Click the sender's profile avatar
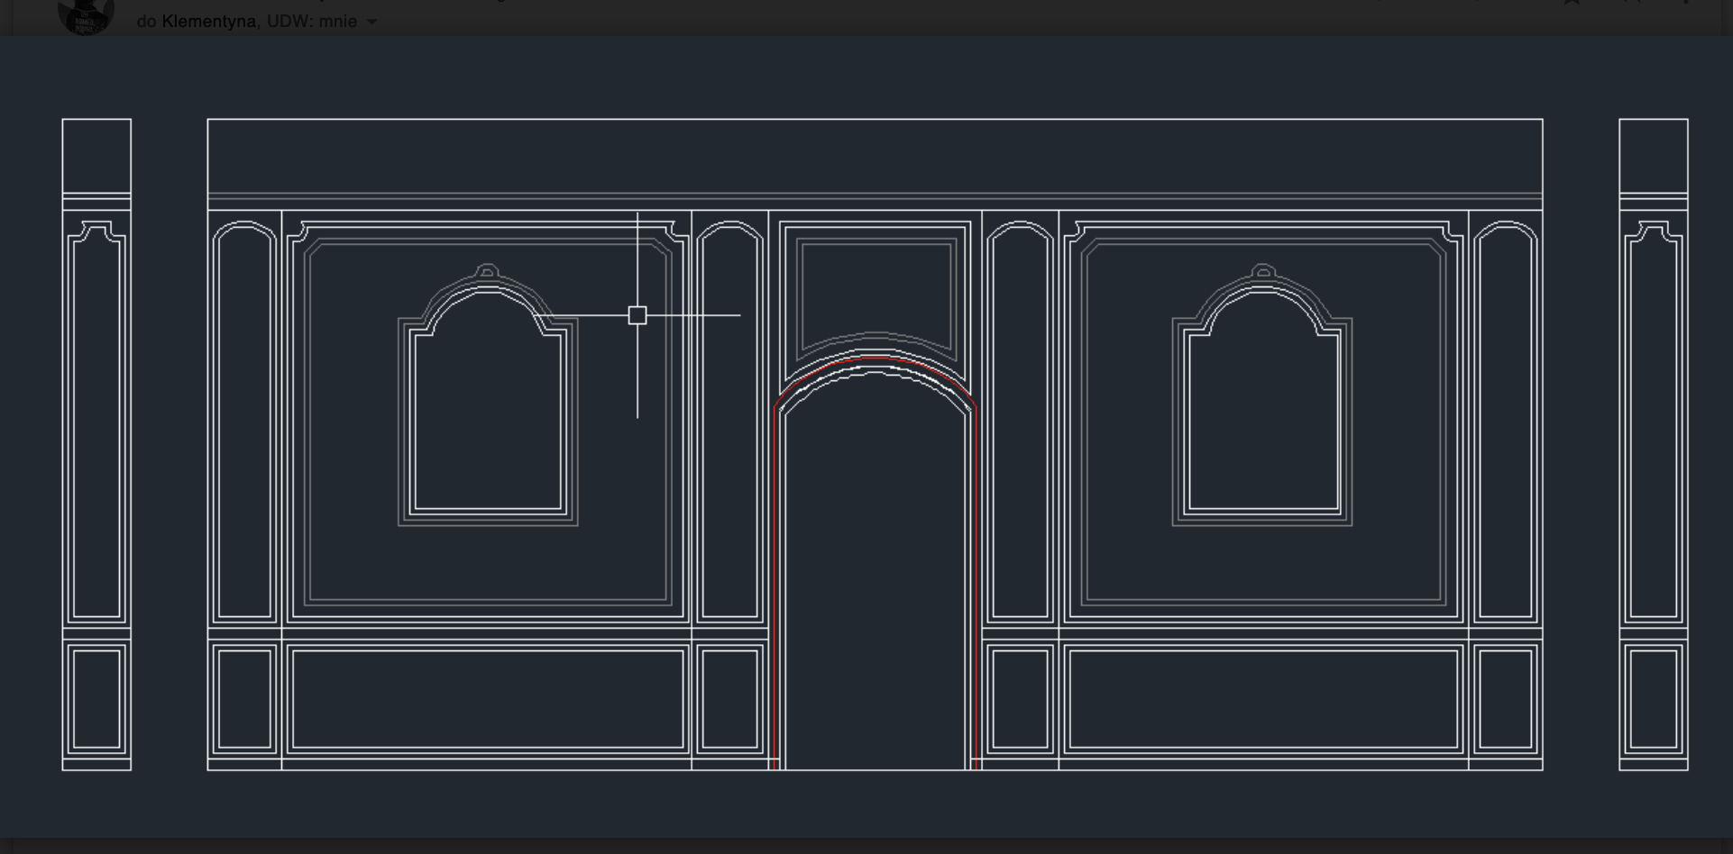This screenshot has height=854, width=1733. coord(86,16)
